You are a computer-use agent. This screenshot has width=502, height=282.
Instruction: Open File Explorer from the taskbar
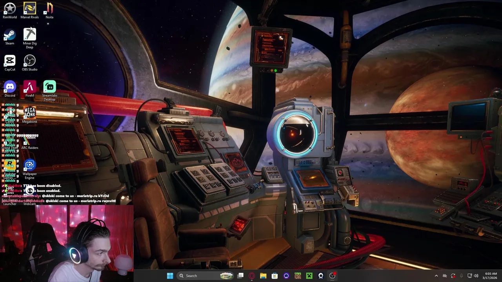(263, 276)
